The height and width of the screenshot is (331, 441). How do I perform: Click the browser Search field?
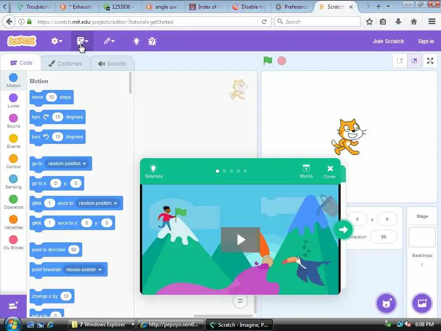tap(317, 22)
